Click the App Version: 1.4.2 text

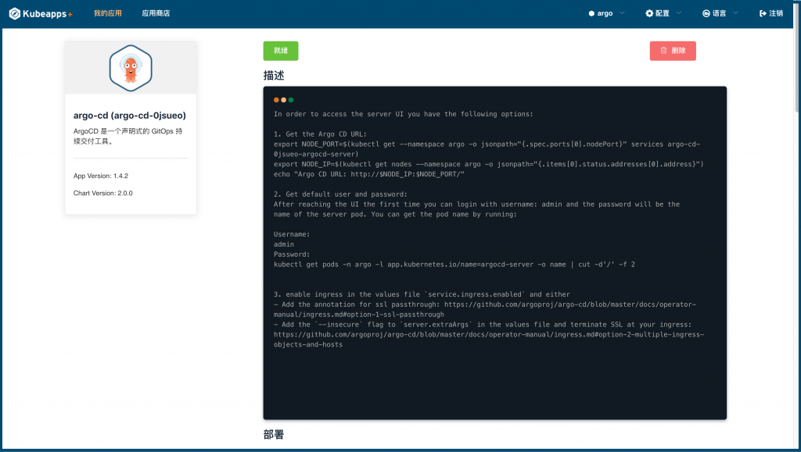[101, 176]
